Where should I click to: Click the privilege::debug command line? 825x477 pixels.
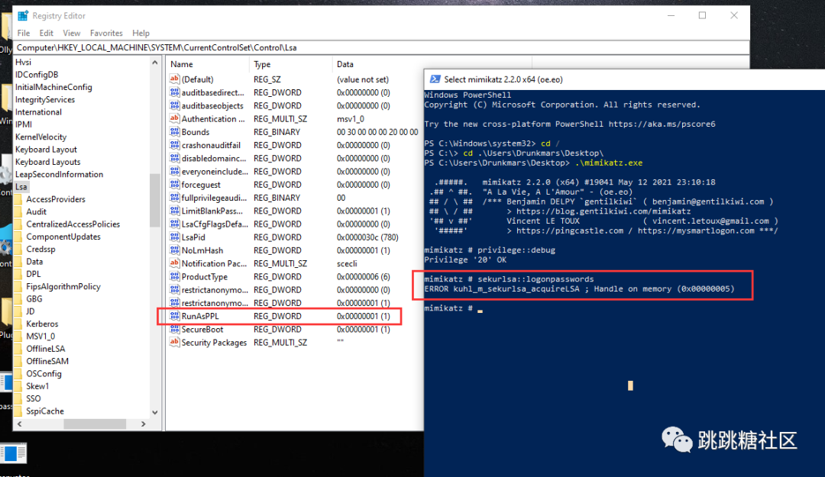click(490, 250)
